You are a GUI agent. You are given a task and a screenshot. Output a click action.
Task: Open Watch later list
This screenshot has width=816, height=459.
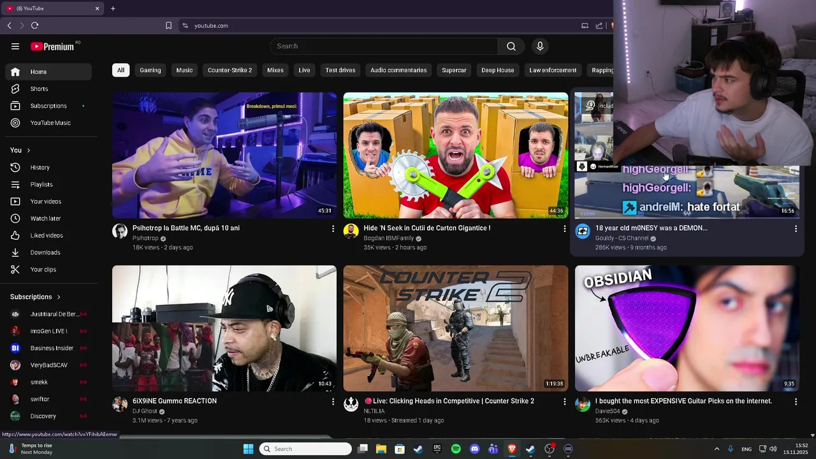(48, 218)
